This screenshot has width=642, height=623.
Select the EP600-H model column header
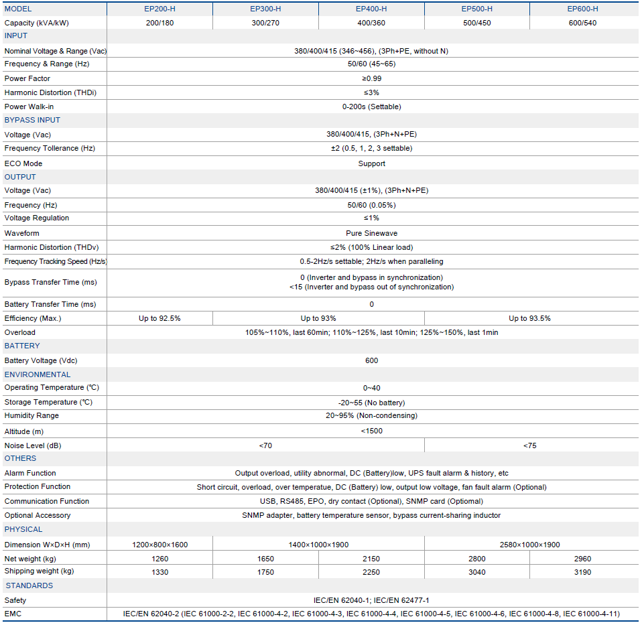(x=582, y=9)
